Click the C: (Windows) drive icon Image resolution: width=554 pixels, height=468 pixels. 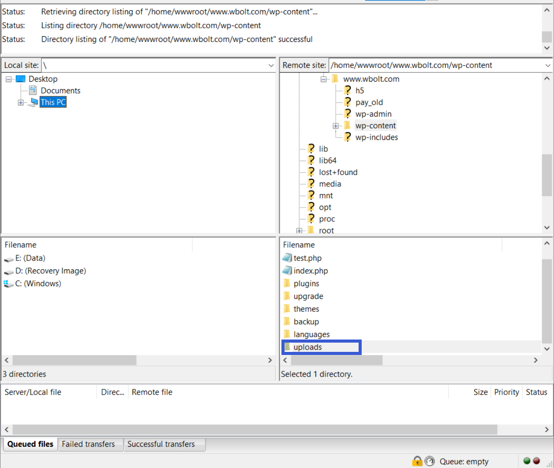(x=8, y=283)
